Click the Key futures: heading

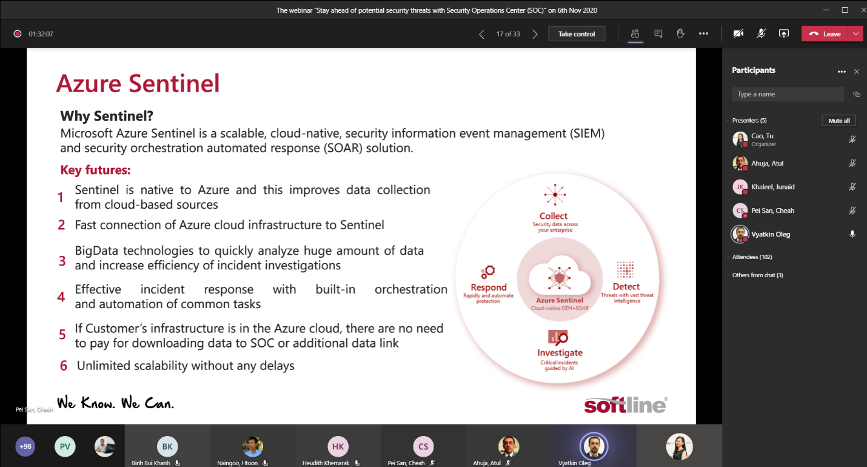click(95, 170)
